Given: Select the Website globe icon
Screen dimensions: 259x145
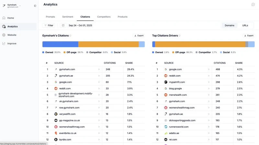Looking at the screenshot, I should coord(4,35).
